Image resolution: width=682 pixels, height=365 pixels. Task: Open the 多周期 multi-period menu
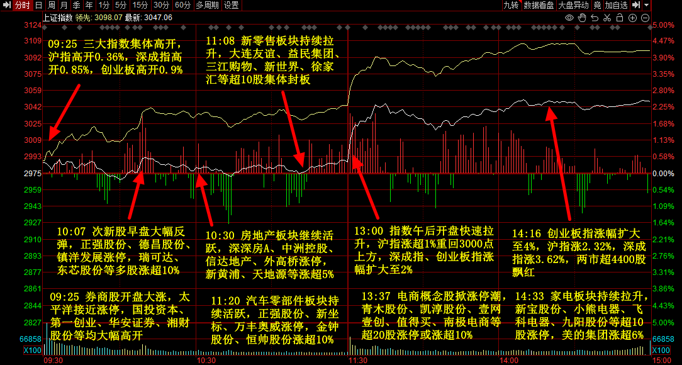(x=207, y=5)
